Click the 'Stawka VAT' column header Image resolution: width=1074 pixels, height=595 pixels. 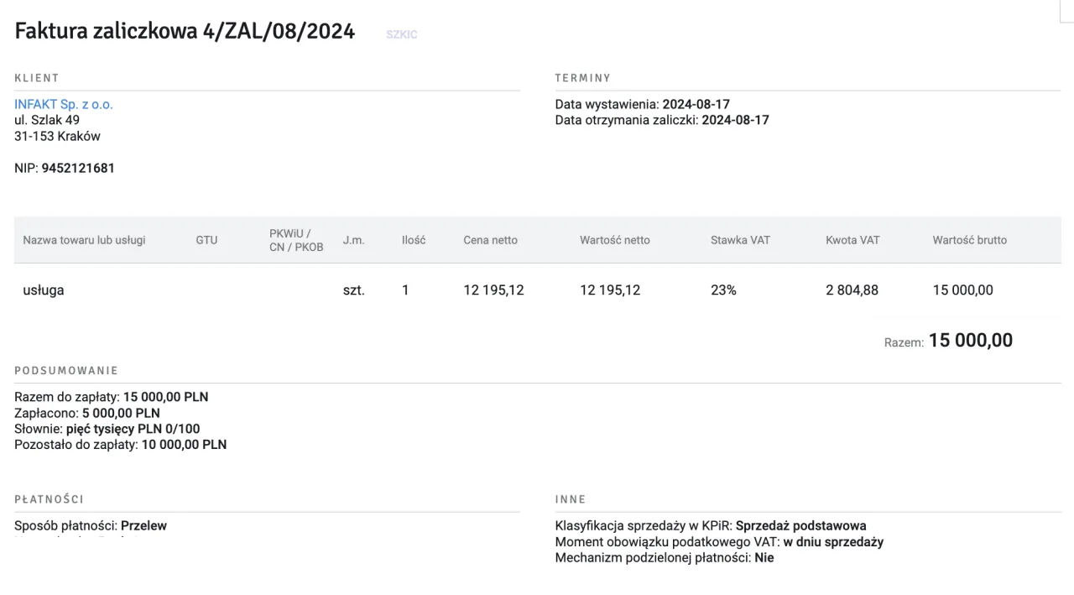pyautogui.click(x=740, y=240)
